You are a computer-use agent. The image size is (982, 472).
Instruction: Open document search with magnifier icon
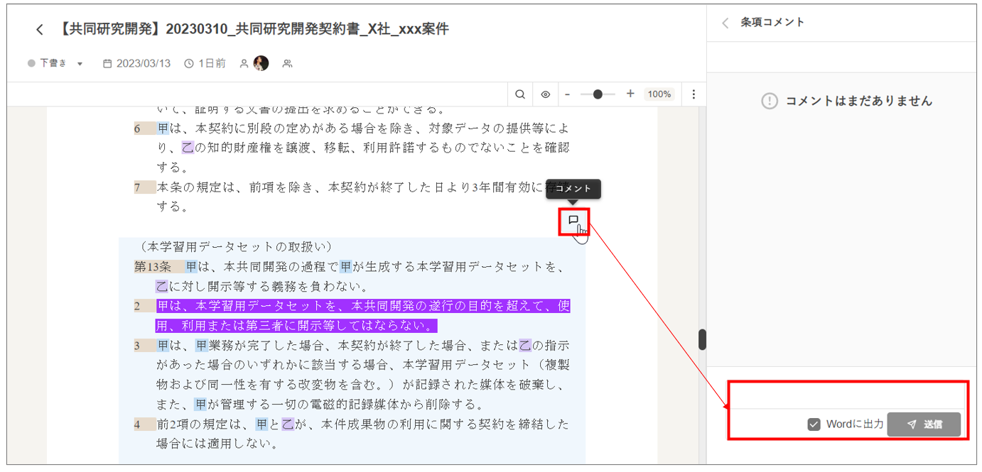[x=520, y=94]
